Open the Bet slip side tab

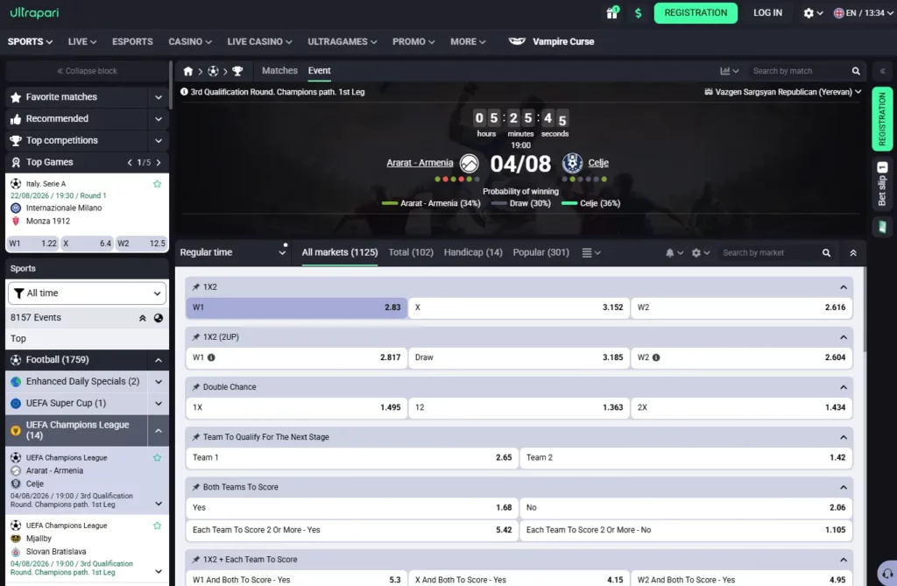pyautogui.click(x=882, y=184)
